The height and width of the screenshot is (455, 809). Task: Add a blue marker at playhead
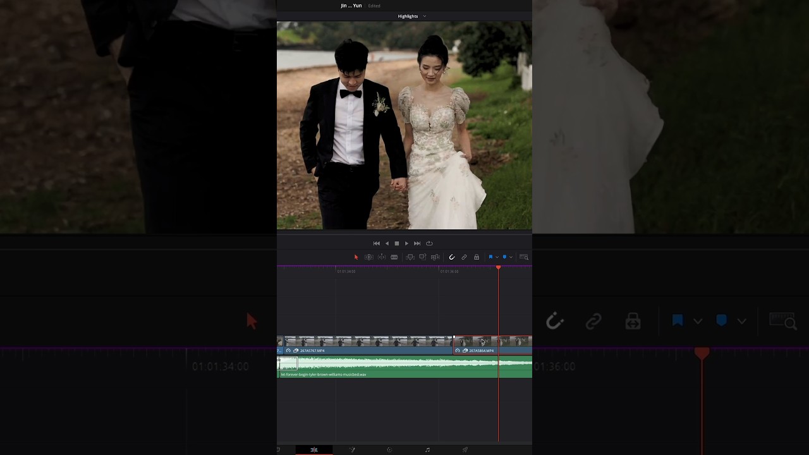504,257
